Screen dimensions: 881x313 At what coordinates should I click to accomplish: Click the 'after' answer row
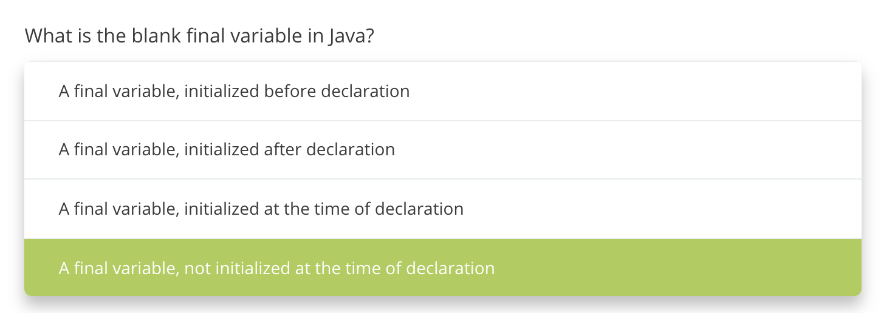coord(442,149)
